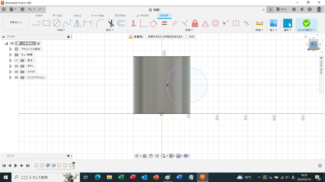Jump to the timeline beginning
Image resolution: width=325 pixels, height=182 pixels.
[x=4, y=166]
